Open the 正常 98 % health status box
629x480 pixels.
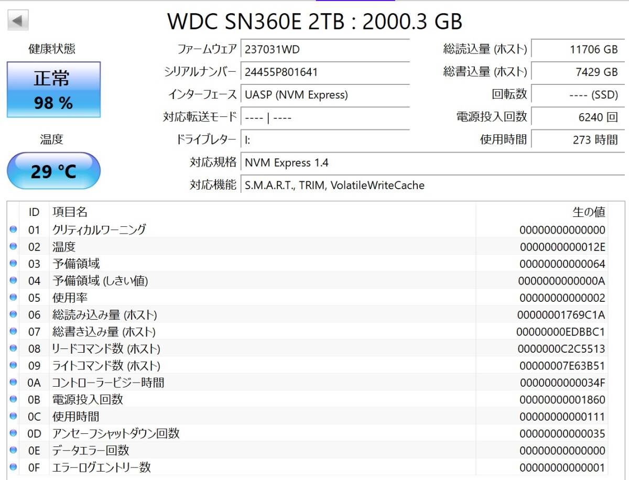pos(53,90)
